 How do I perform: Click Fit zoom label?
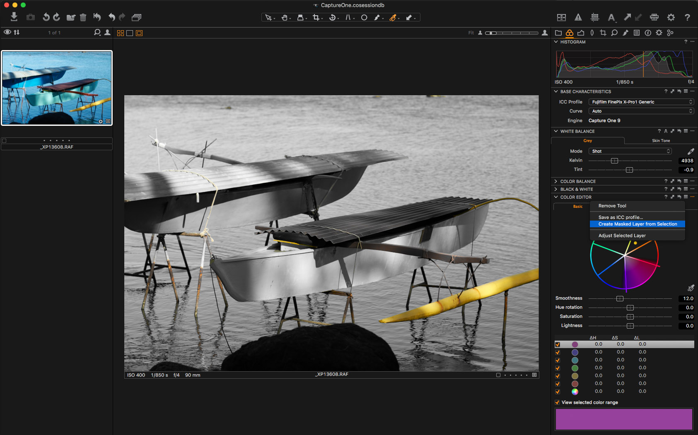471,33
